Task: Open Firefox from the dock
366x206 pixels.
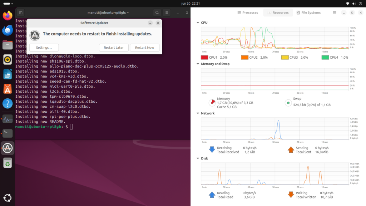Action: tap(8, 16)
